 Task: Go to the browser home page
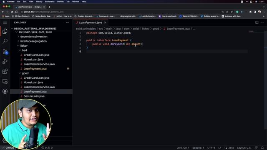[x=16, y=12]
